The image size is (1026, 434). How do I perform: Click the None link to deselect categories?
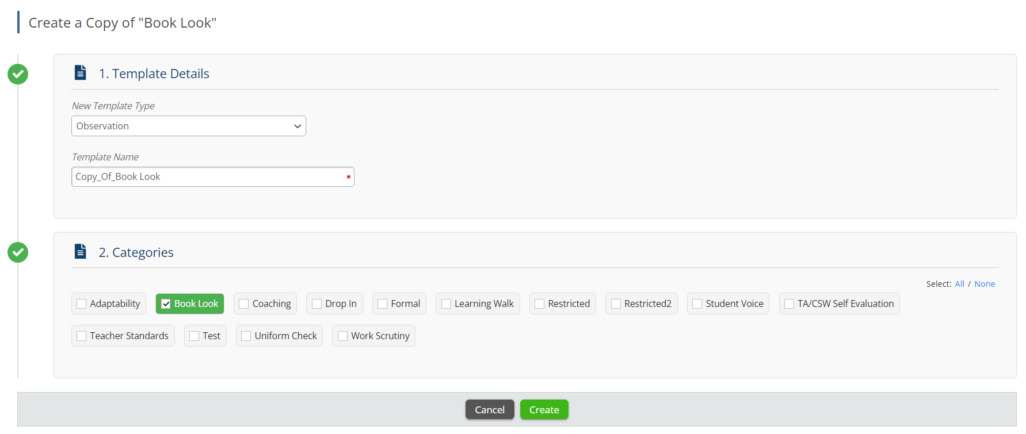point(984,284)
